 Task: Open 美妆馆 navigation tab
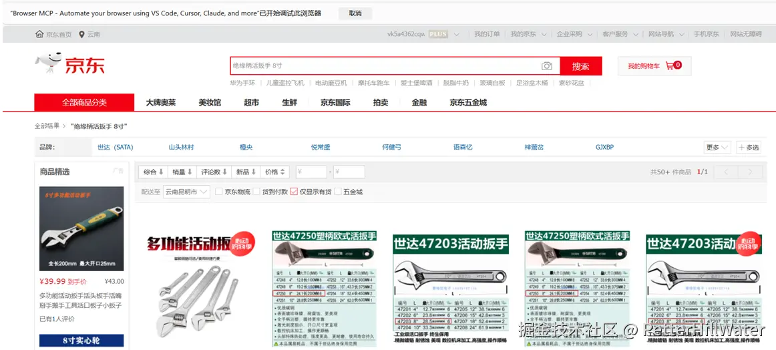(x=210, y=102)
